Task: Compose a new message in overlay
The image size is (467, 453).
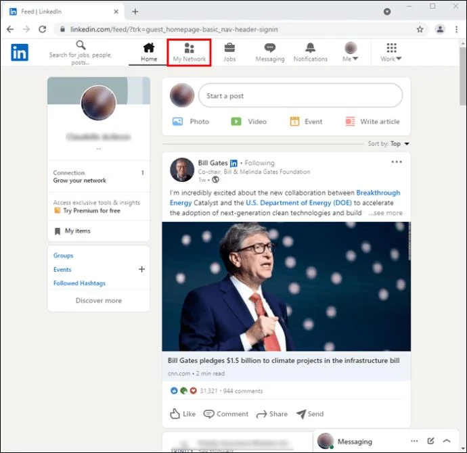Action: click(430, 441)
